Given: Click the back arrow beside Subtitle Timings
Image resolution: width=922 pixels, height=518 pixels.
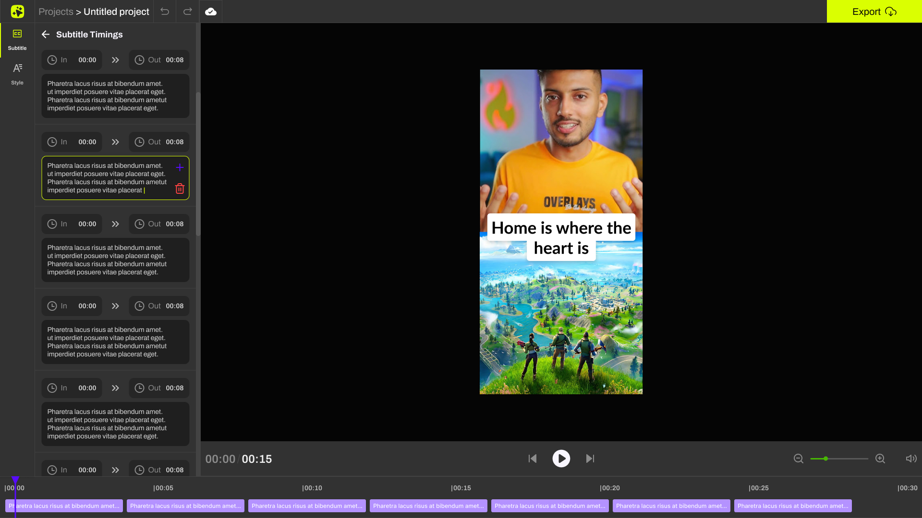Looking at the screenshot, I should coord(46,35).
